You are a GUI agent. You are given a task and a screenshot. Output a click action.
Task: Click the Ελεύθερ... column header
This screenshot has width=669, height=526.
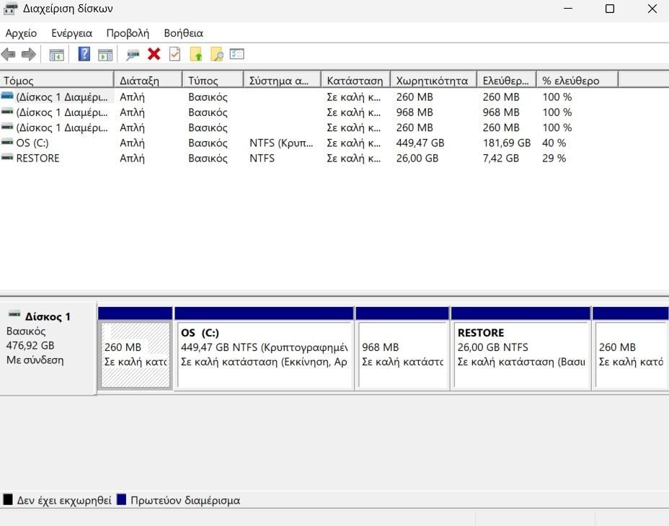point(507,80)
